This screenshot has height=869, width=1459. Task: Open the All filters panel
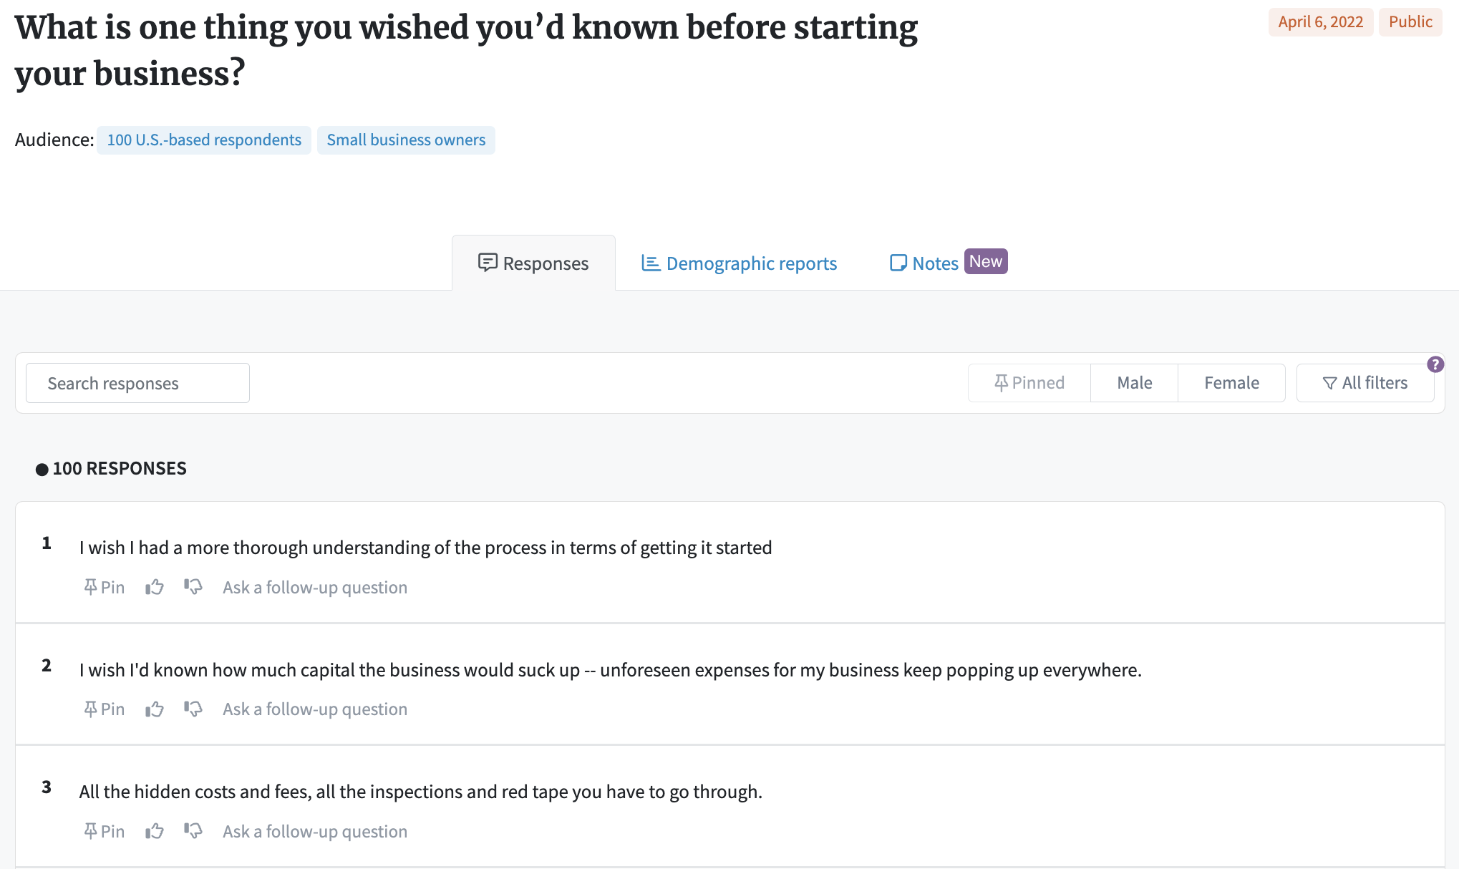click(1365, 383)
